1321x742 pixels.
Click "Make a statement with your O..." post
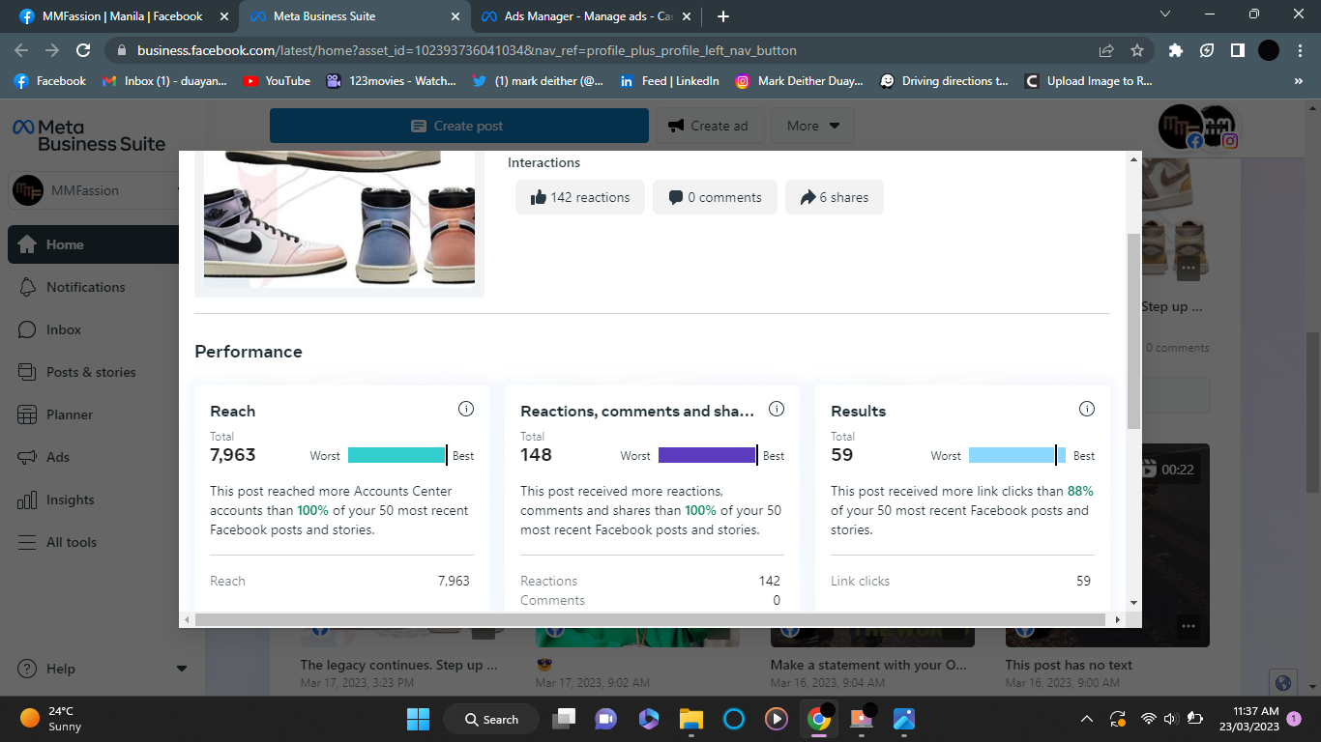[868, 665]
